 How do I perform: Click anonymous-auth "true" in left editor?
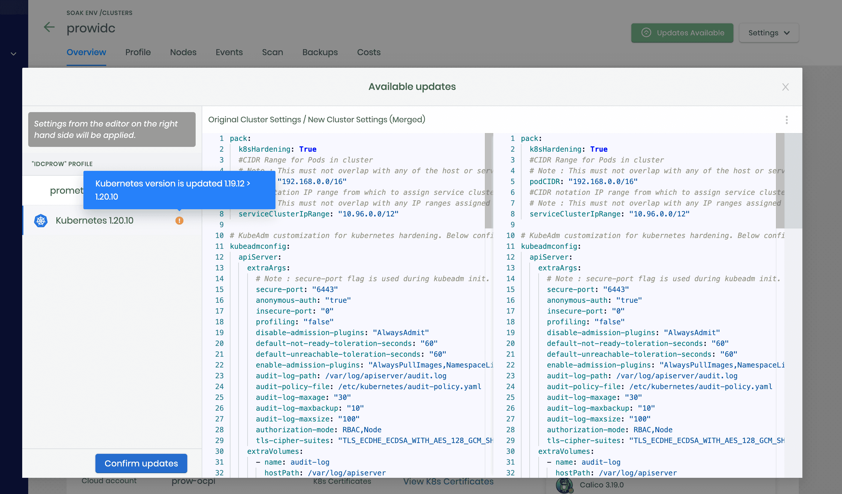303,300
